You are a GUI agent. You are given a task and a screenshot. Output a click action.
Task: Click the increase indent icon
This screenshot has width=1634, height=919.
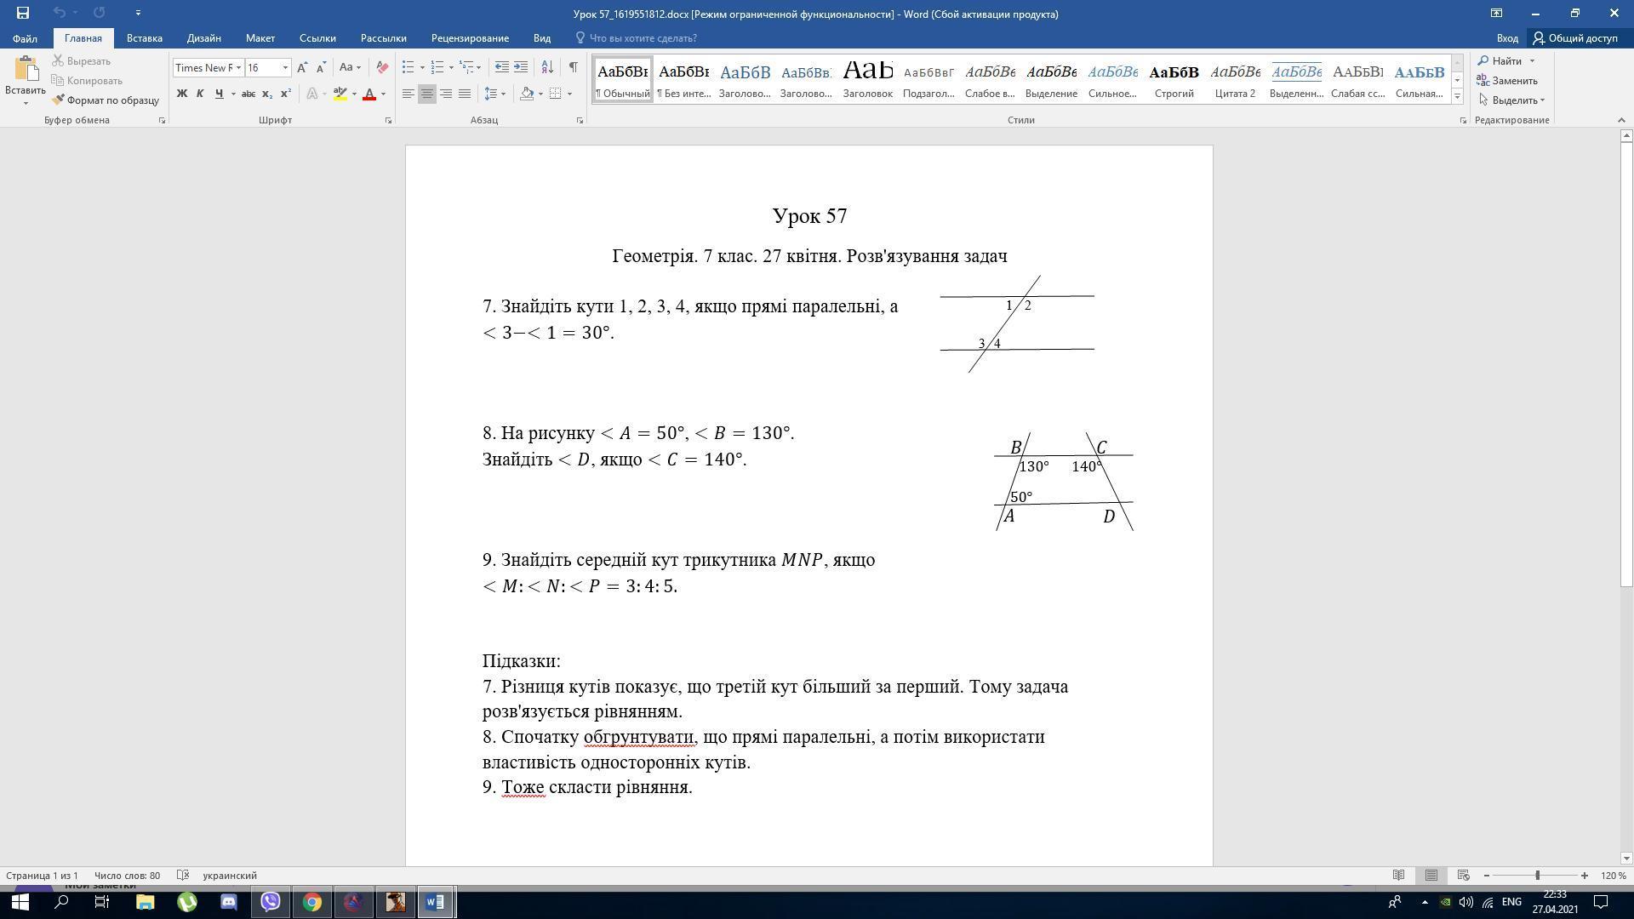point(521,67)
